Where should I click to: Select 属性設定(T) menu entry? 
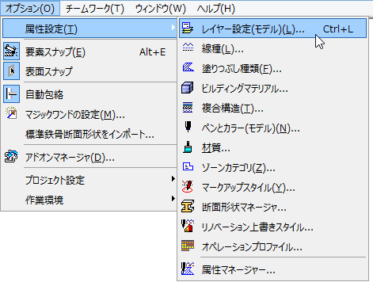(89, 29)
